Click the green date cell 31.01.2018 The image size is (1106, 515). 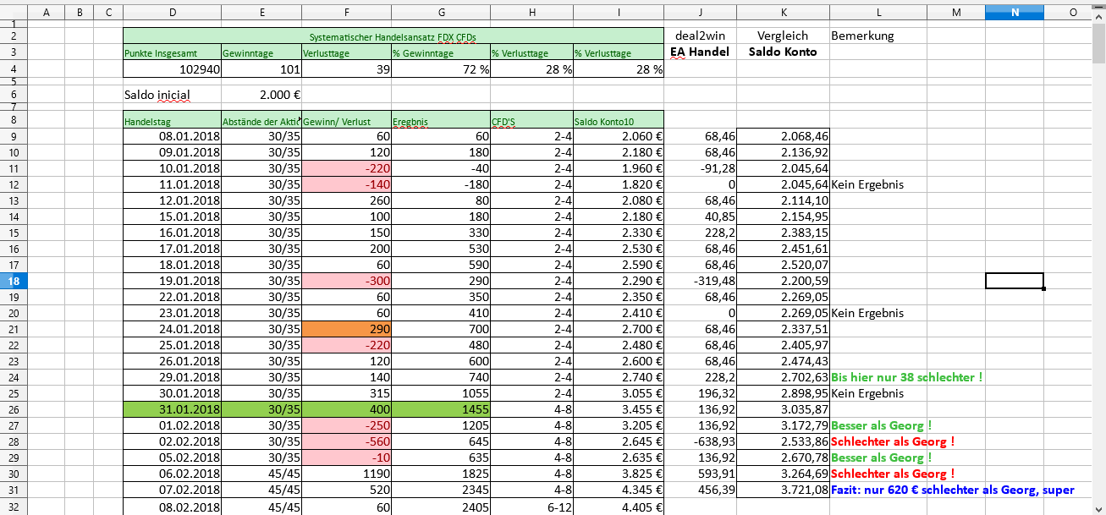pos(172,409)
